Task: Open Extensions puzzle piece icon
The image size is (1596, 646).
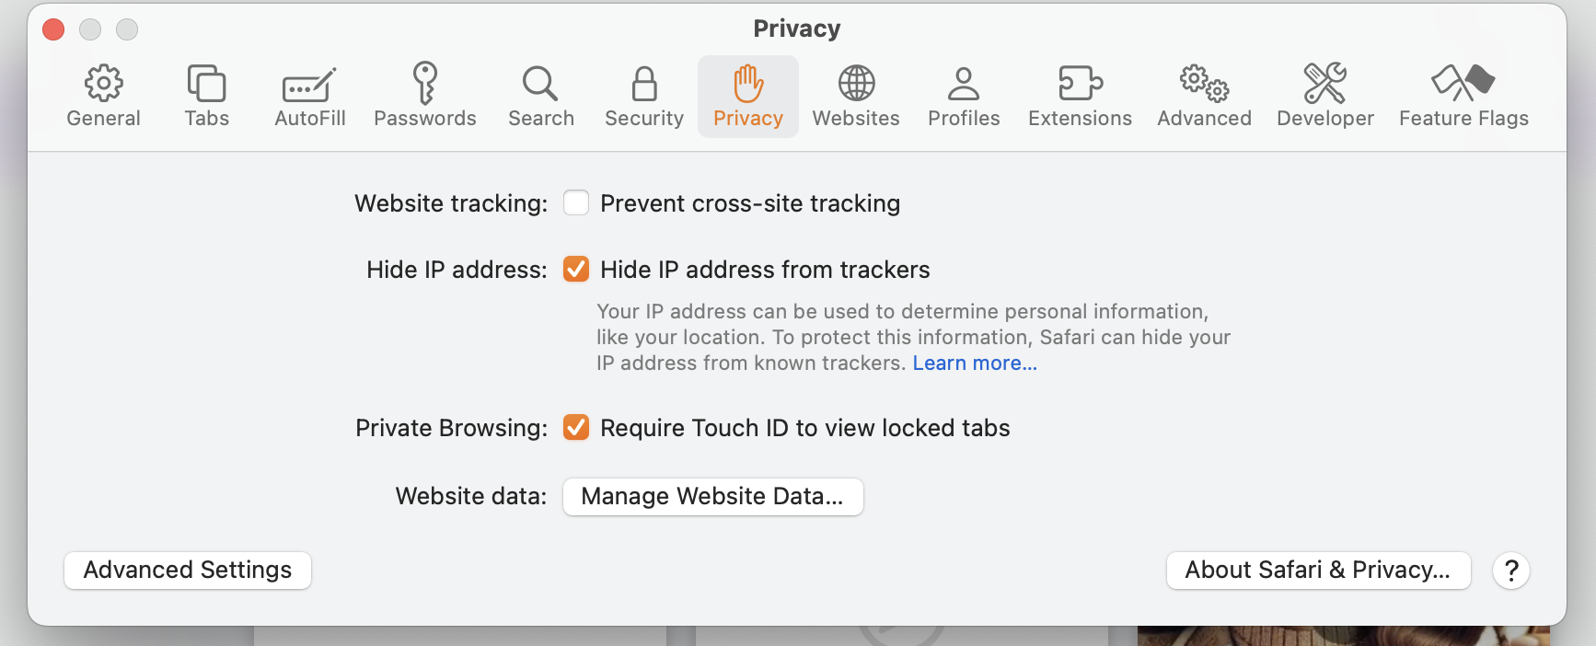Action: [x=1080, y=84]
